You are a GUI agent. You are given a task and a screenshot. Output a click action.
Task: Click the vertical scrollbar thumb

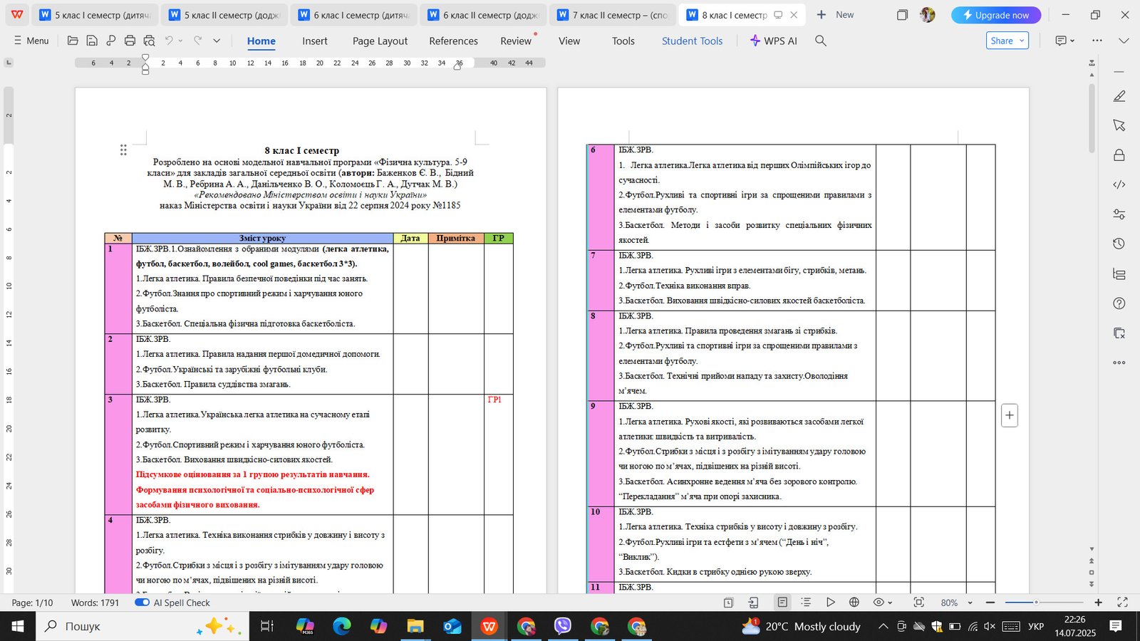point(1092,118)
